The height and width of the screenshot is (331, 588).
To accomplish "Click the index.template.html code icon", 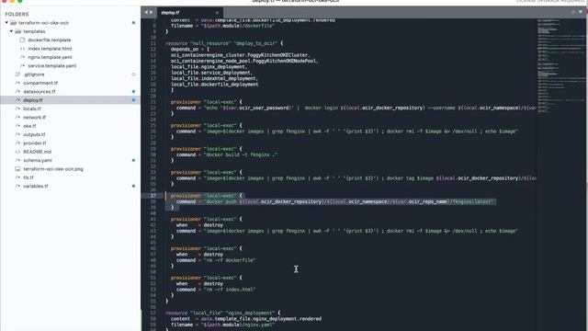I will tap(22, 49).
